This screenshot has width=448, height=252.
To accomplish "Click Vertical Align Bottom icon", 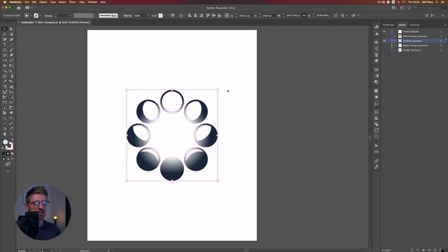I will click(219, 15).
